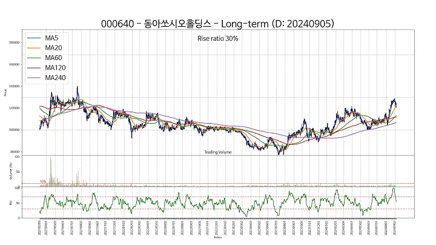The width and height of the screenshot is (436, 245).
Task: Click the MA60 green line sample in legend
Action: 33,58
